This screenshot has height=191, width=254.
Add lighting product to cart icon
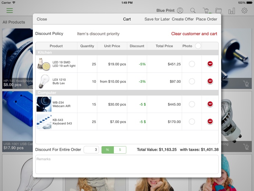coord(246,147)
